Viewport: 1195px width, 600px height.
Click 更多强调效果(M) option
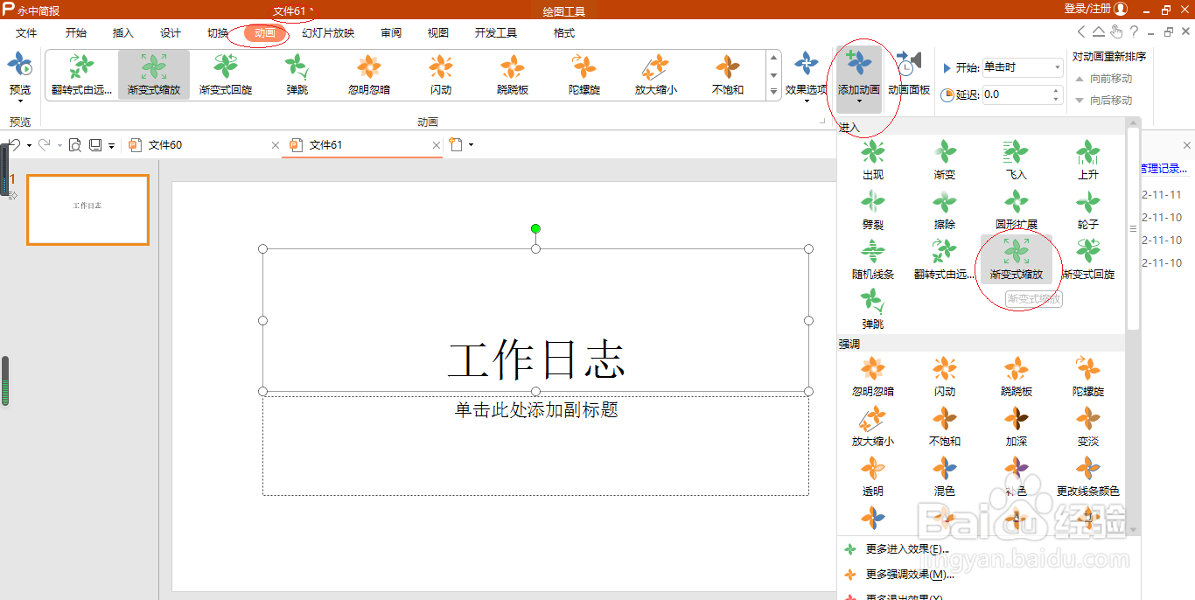point(908,573)
